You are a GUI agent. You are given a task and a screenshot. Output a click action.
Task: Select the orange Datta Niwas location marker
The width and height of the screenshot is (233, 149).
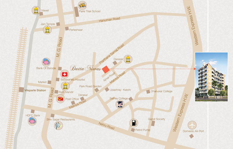pos(106,69)
